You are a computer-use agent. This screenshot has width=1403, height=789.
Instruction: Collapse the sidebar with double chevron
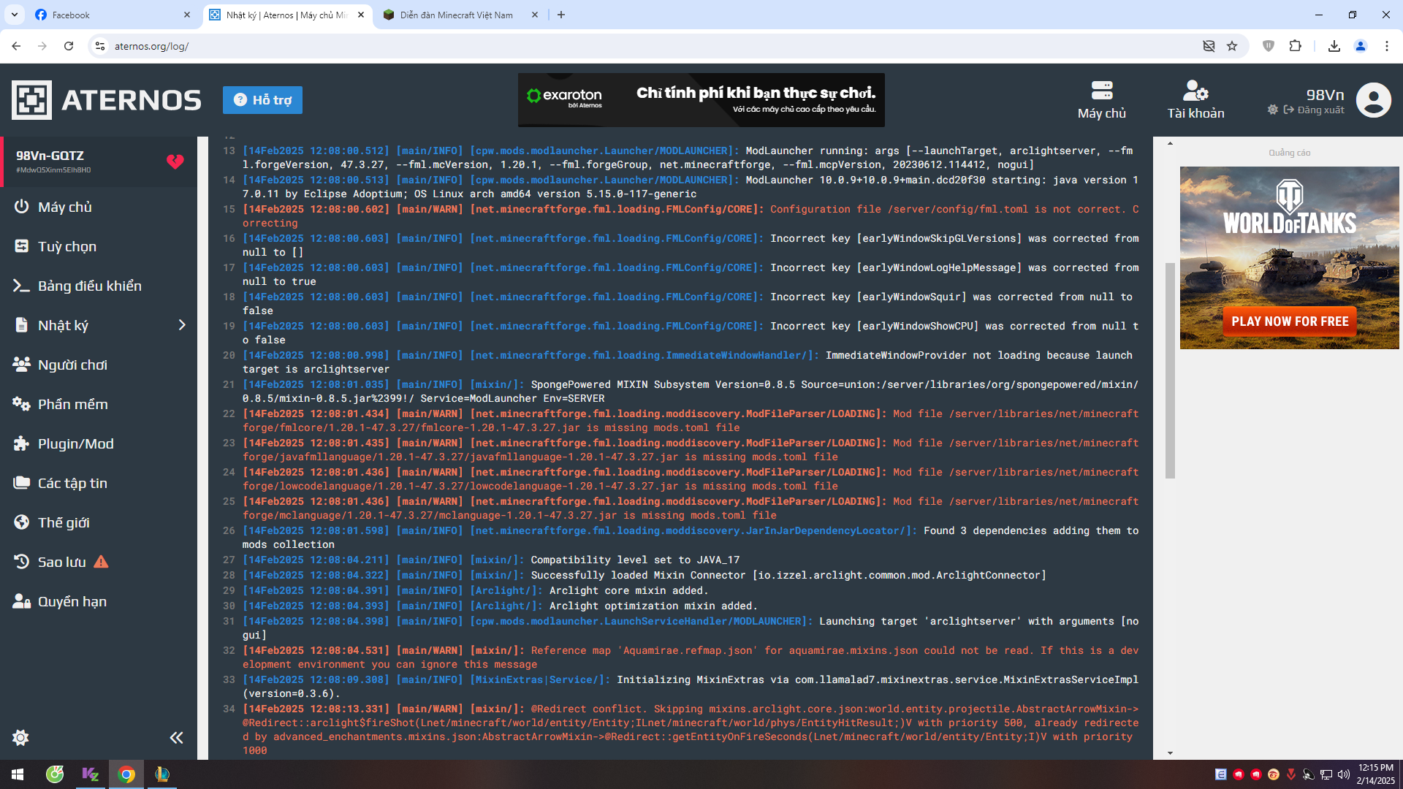coord(176,737)
